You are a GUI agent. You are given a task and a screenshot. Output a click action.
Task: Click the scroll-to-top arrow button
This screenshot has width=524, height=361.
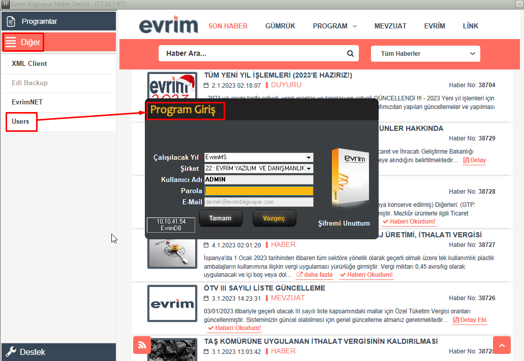(502, 345)
